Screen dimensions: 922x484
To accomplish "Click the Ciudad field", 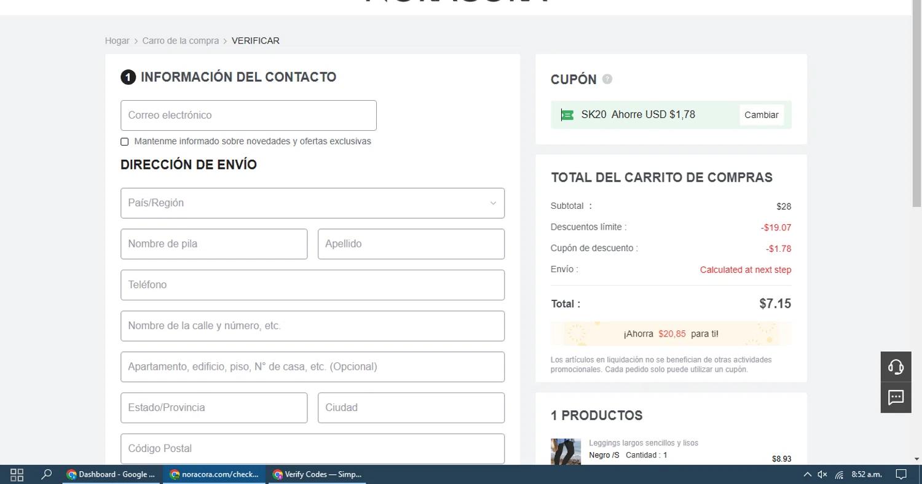I will click(411, 408).
